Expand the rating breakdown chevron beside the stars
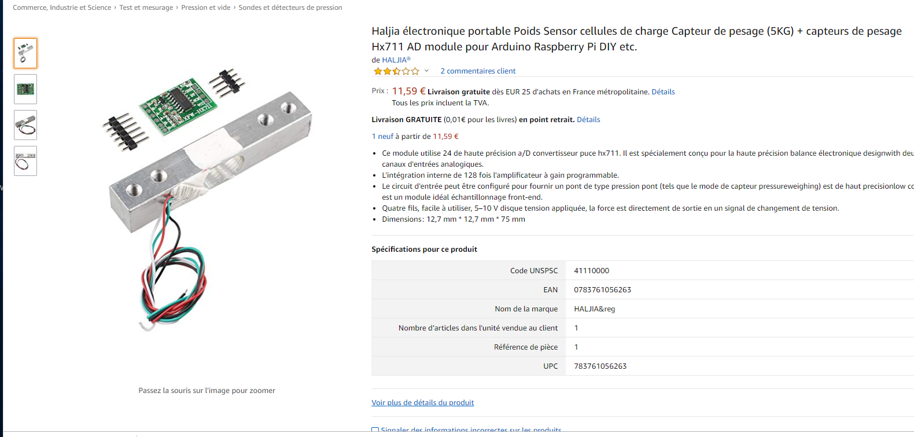 coord(426,71)
